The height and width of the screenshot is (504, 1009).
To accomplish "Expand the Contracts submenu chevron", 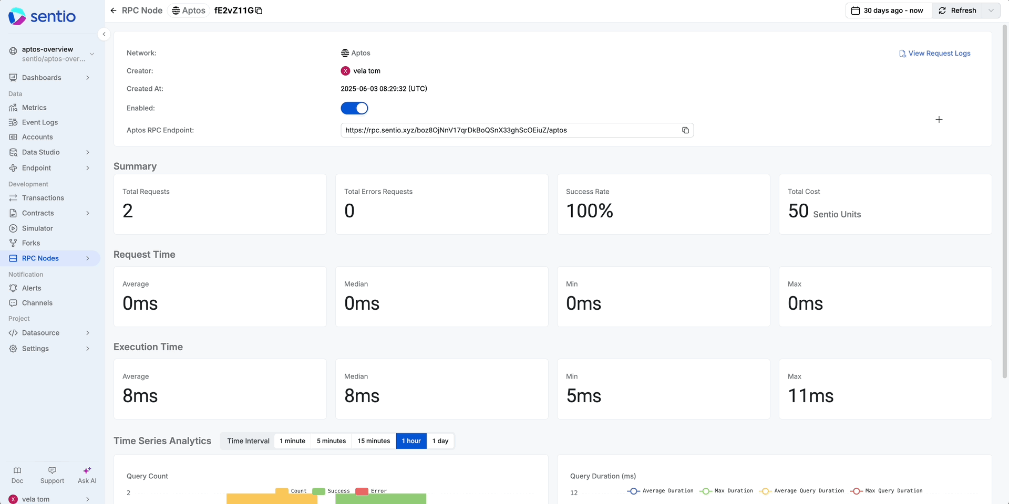I will (x=88, y=213).
